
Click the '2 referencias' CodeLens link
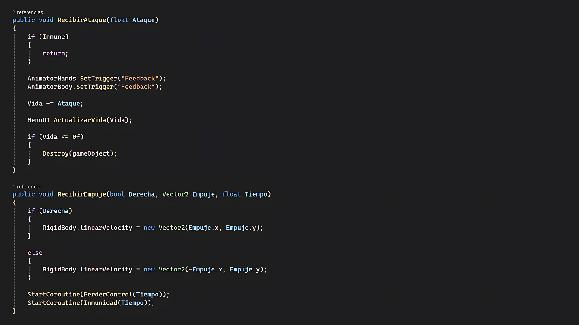(27, 12)
